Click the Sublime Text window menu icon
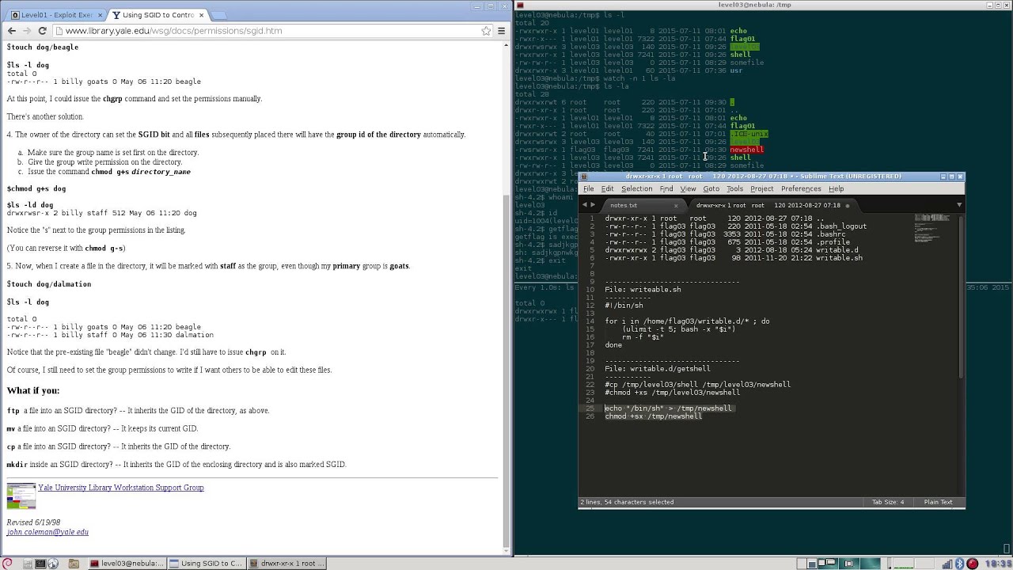This screenshot has width=1013, height=570. tap(584, 177)
